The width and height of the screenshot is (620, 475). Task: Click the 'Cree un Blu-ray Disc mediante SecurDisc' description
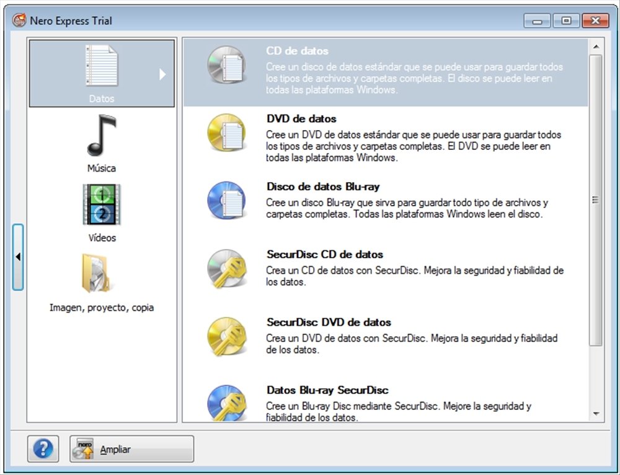point(399,412)
